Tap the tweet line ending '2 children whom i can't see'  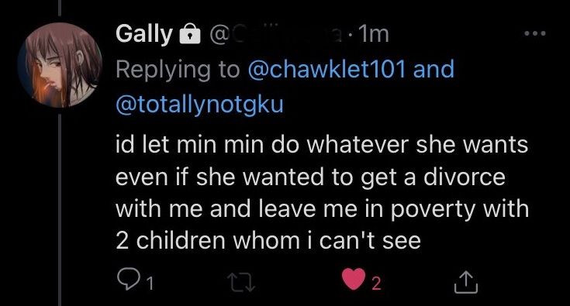[x=268, y=241]
